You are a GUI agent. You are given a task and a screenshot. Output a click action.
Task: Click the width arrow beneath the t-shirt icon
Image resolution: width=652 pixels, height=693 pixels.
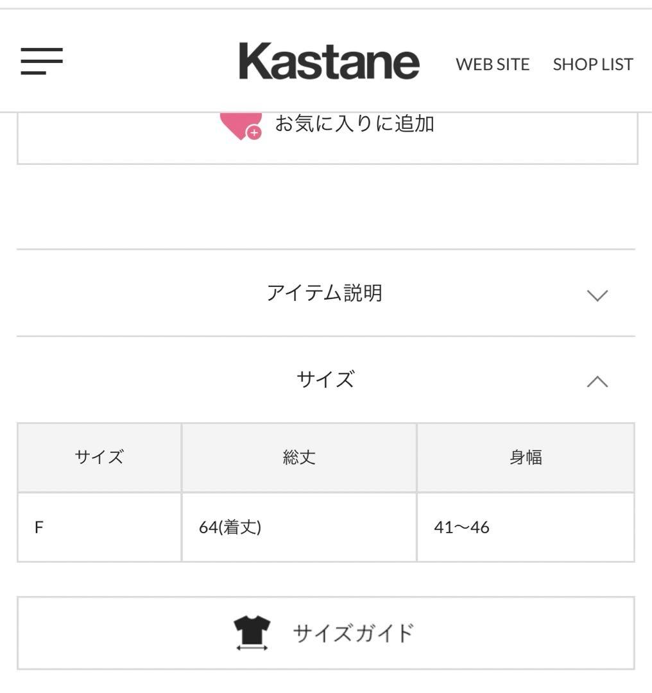point(252,648)
